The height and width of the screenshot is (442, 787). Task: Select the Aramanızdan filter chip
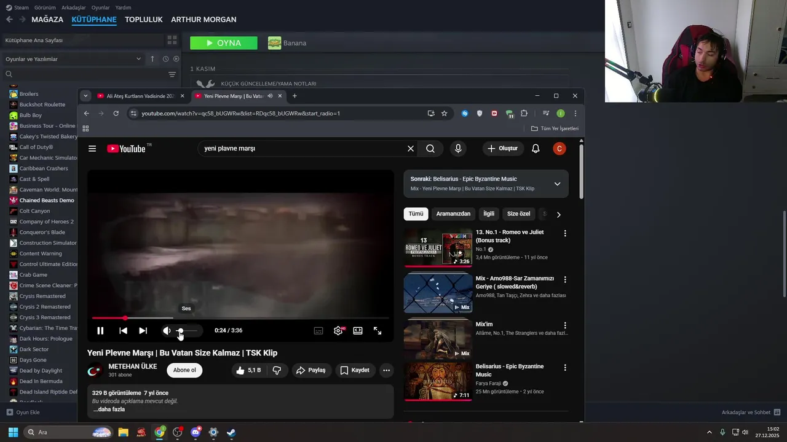(x=453, y=214)
